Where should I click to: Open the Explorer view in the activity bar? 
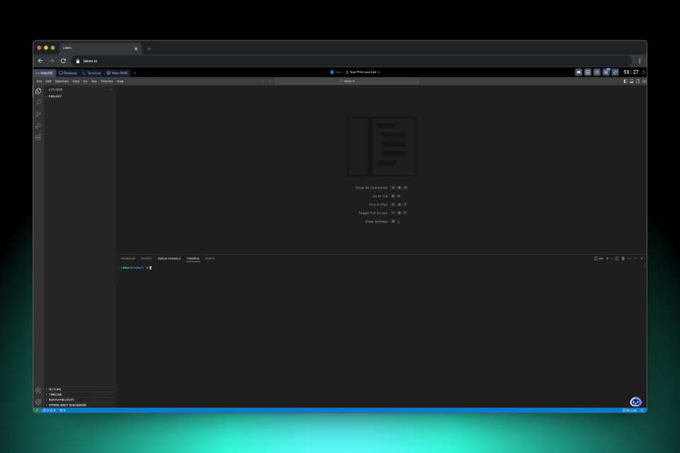[x=38, y=91]
